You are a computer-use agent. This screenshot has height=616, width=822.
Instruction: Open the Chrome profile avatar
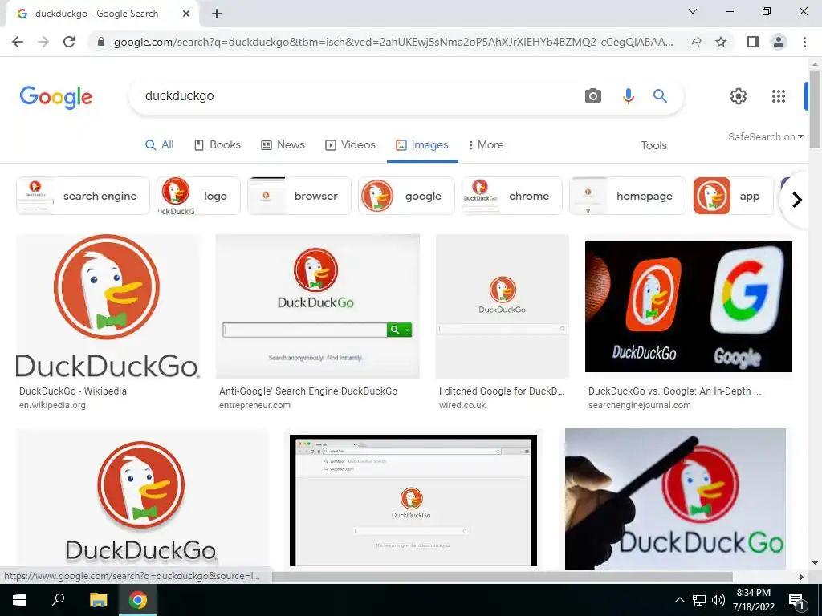[779, 42]
